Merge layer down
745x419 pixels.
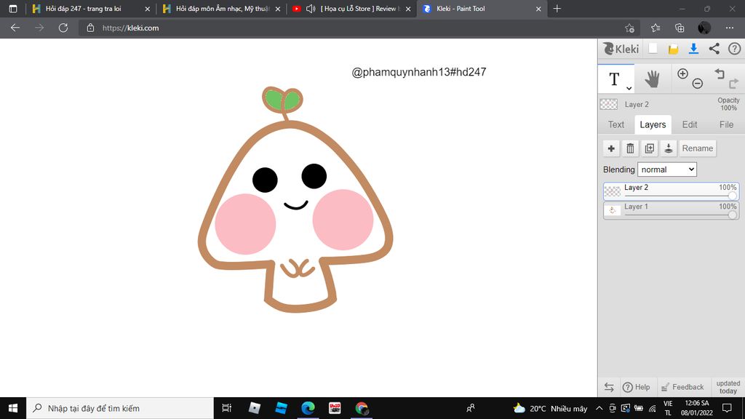668,148
